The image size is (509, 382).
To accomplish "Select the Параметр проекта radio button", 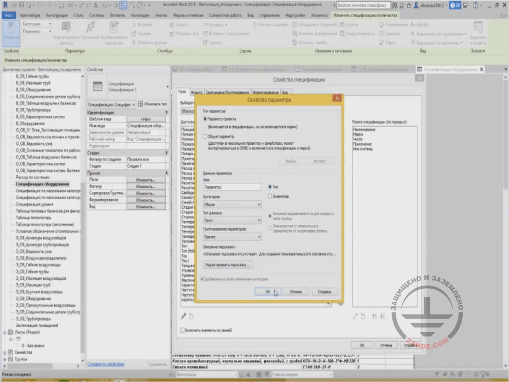I will (206, 119).
